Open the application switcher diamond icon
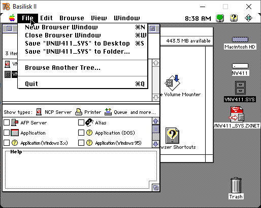The image size is (261, 208). (x=248, y=18)
